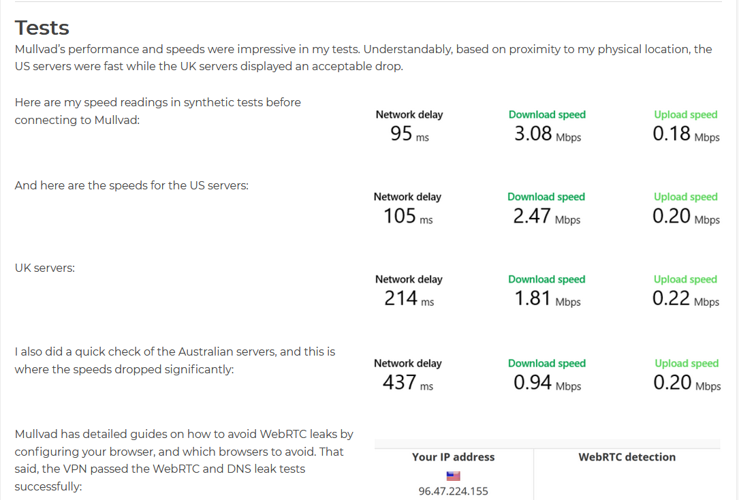The image size is (739, 500).
Task: Click the WebRTC detection column header
Action: pyautogui.click(x=627, y=457)
